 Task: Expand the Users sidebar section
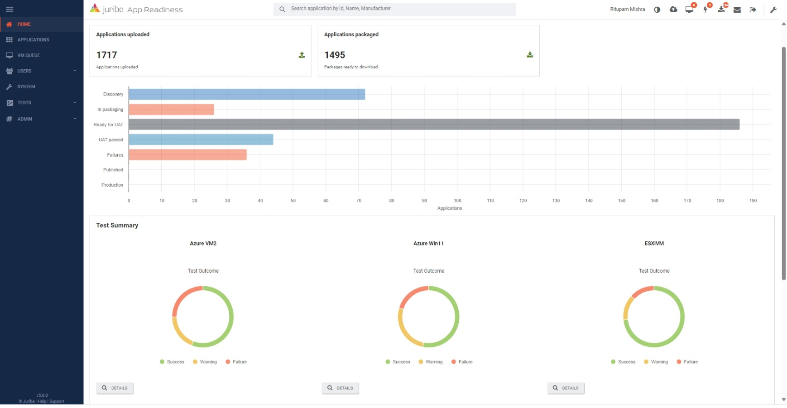[42, 71]
